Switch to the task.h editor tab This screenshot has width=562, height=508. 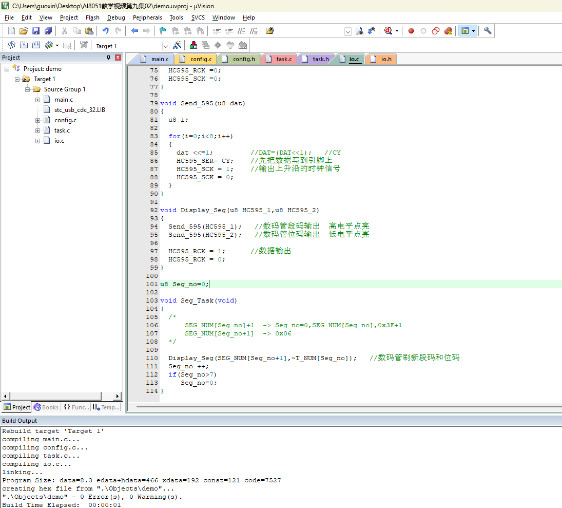(x=316, y=59)
